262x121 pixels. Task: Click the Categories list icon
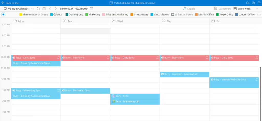[x=216, y=9]
